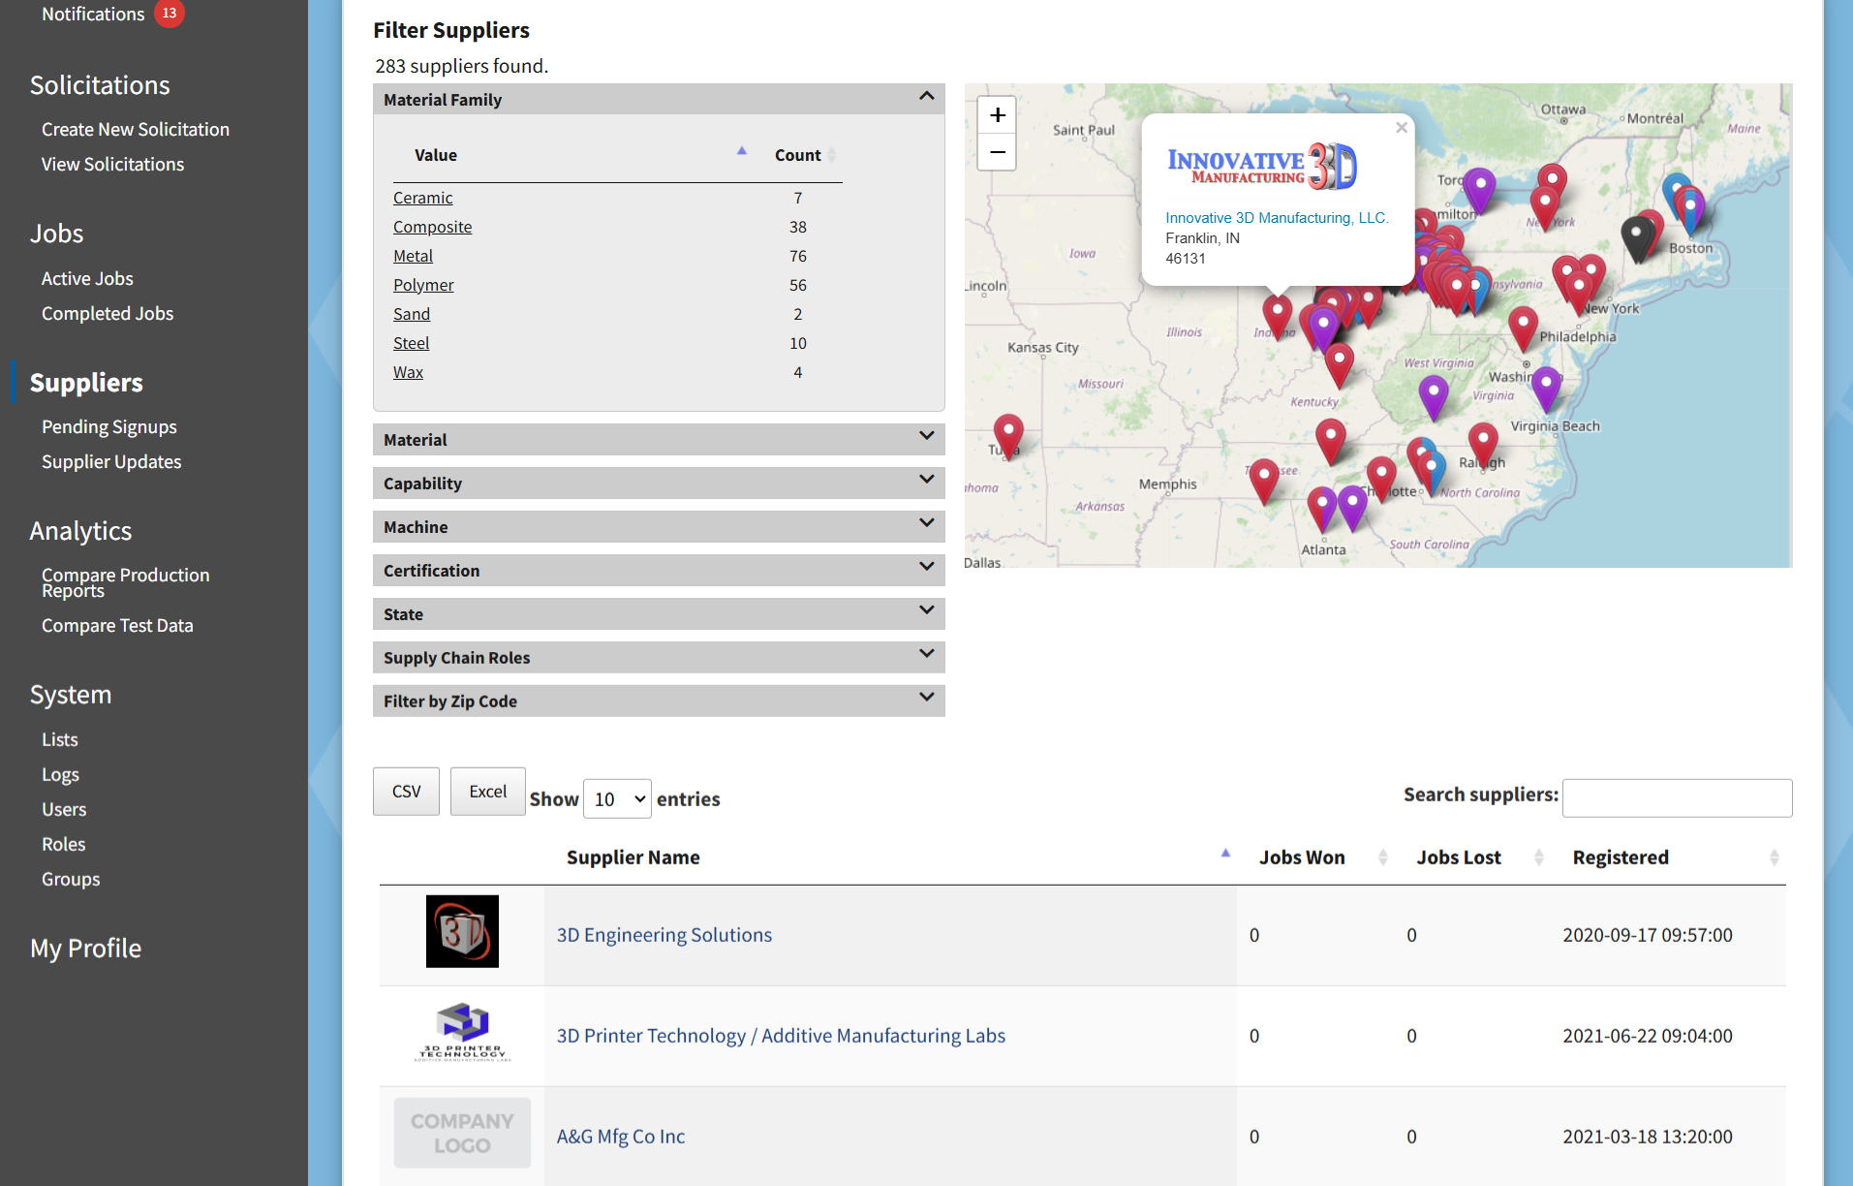
Task: Export suppliers to Excel
Action: click(x=488, y=792)
